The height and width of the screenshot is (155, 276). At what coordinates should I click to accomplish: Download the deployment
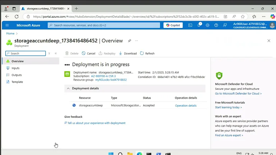(x=128, y=53)
